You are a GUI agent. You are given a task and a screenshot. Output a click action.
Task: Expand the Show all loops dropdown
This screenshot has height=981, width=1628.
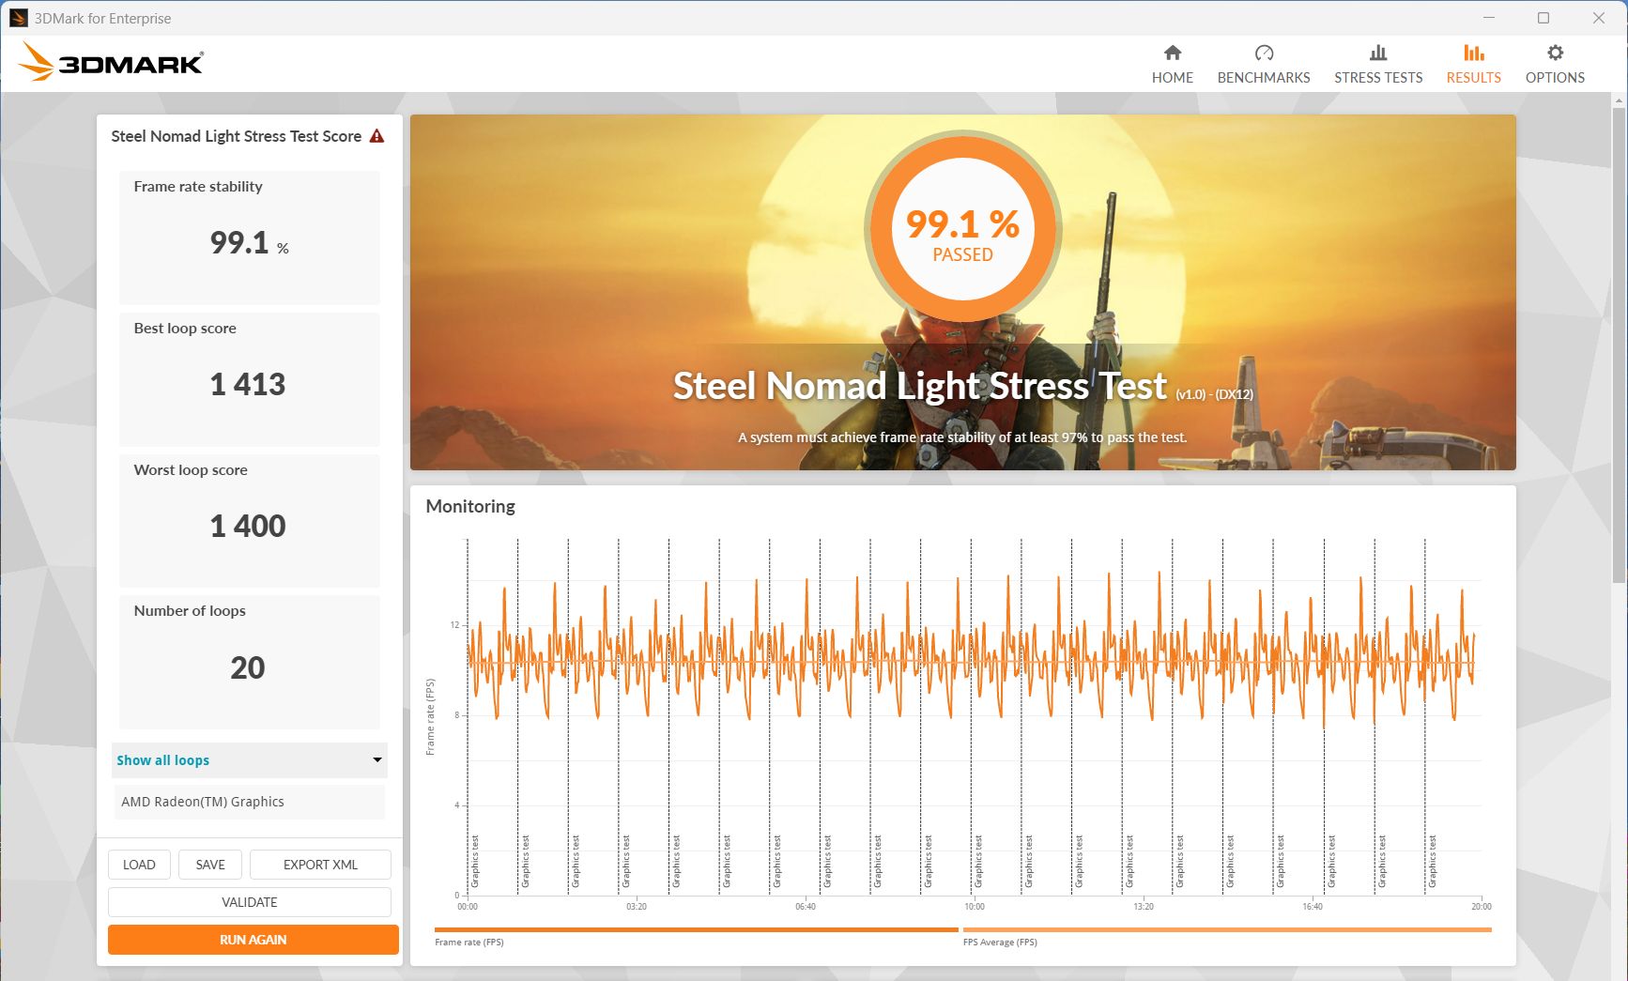pyautogui.click(x=248, y=760)
